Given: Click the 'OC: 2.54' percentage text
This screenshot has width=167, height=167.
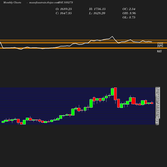Looking at the screenshot, I should coord(129,9).
